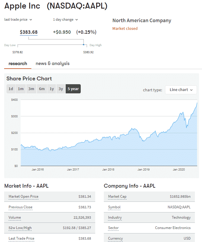The width and height of the screenshot is (202, 242).
Task: Click the Market Info - AAPL heading
Action: [x=26, y=186]
